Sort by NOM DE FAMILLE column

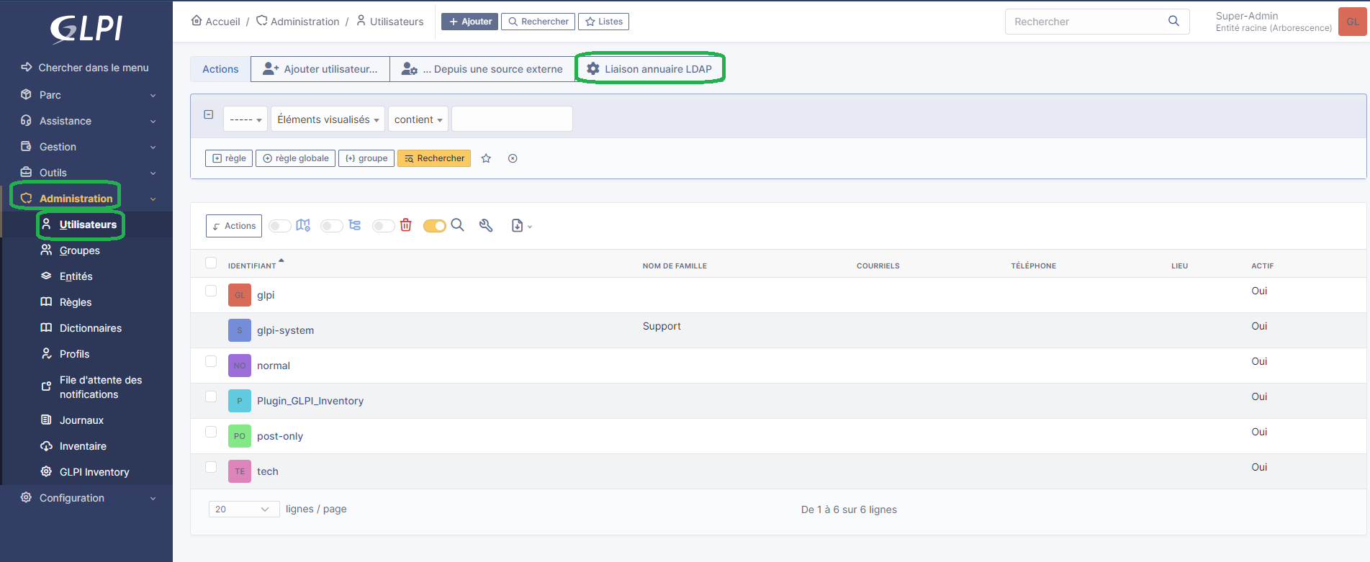[675, 266]
